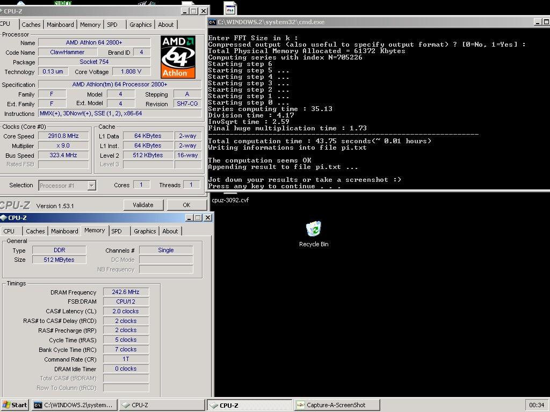Open Mainboard tab in upper CPU-Z
This screenshot has width=550, height=412.
coord(60,25)
